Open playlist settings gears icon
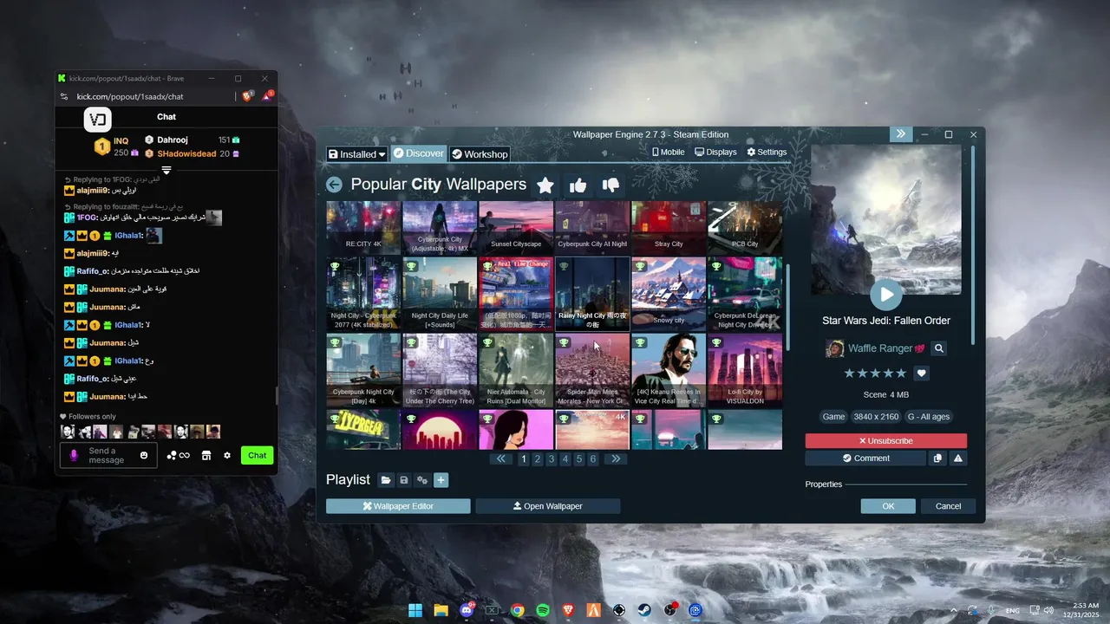The width and height of the screenshot is (1110, 624). tap(422, 480)
